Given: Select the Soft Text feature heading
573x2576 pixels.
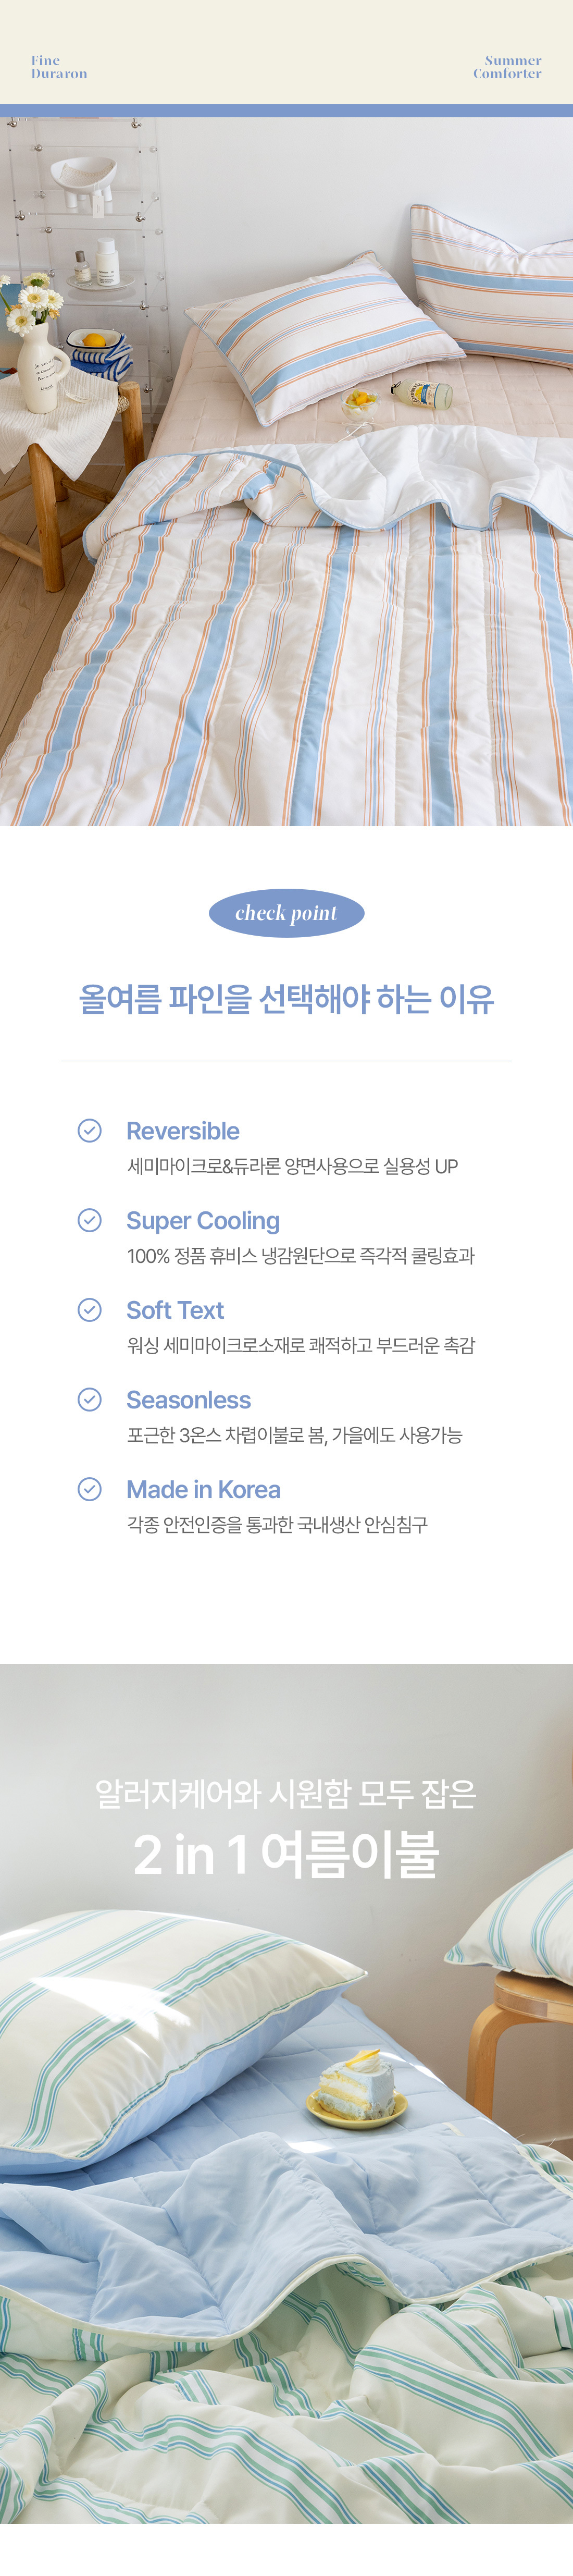Looking at the screenshot, I should click(x=175, y=1310).
